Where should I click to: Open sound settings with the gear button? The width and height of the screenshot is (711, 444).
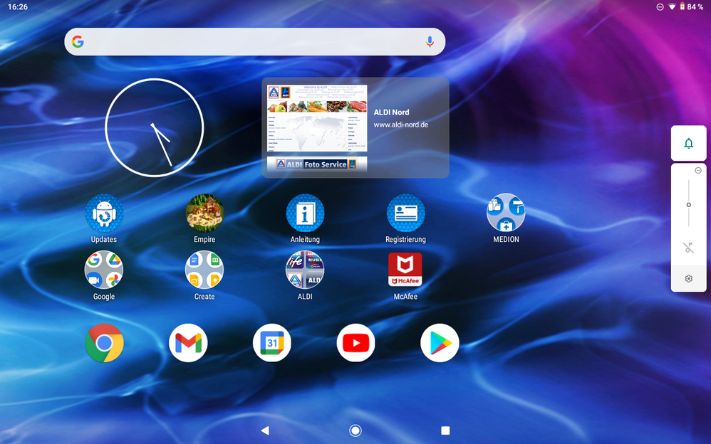coord(688,278)
